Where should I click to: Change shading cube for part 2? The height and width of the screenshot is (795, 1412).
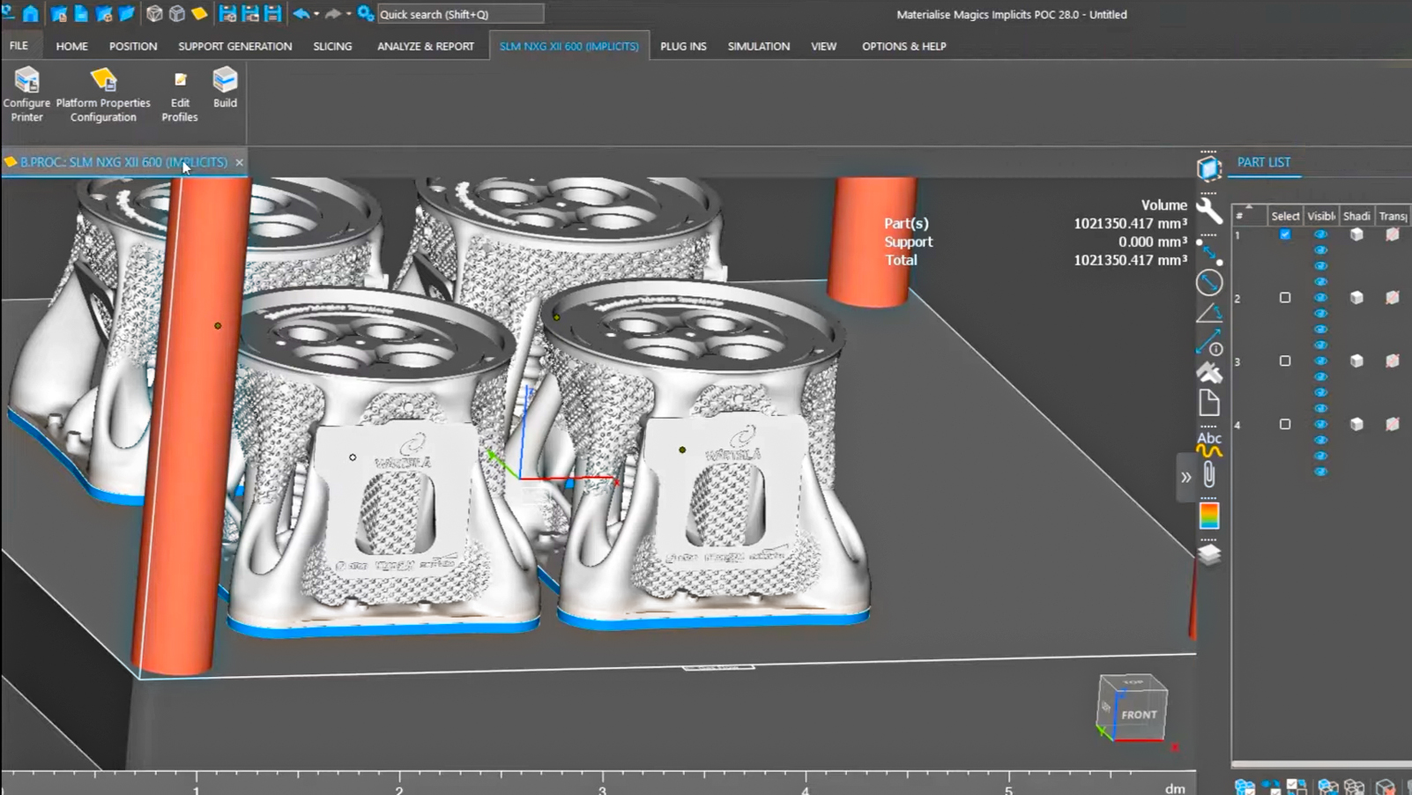(1356, 298)
